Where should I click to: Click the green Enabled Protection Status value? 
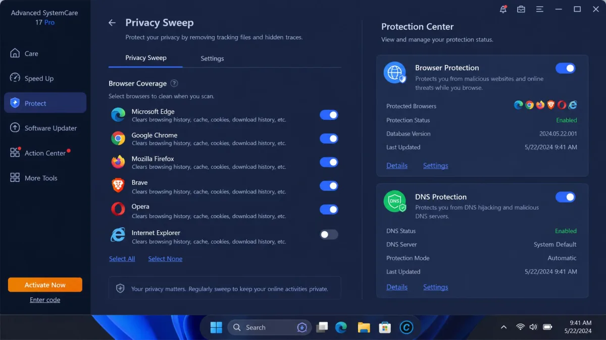coord(566,120)
